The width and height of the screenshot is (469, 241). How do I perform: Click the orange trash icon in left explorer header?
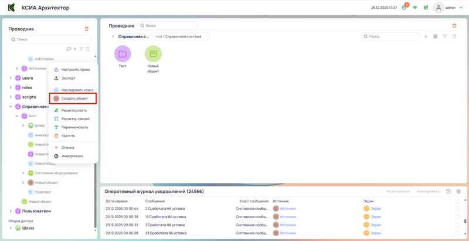tap(87, 28)
